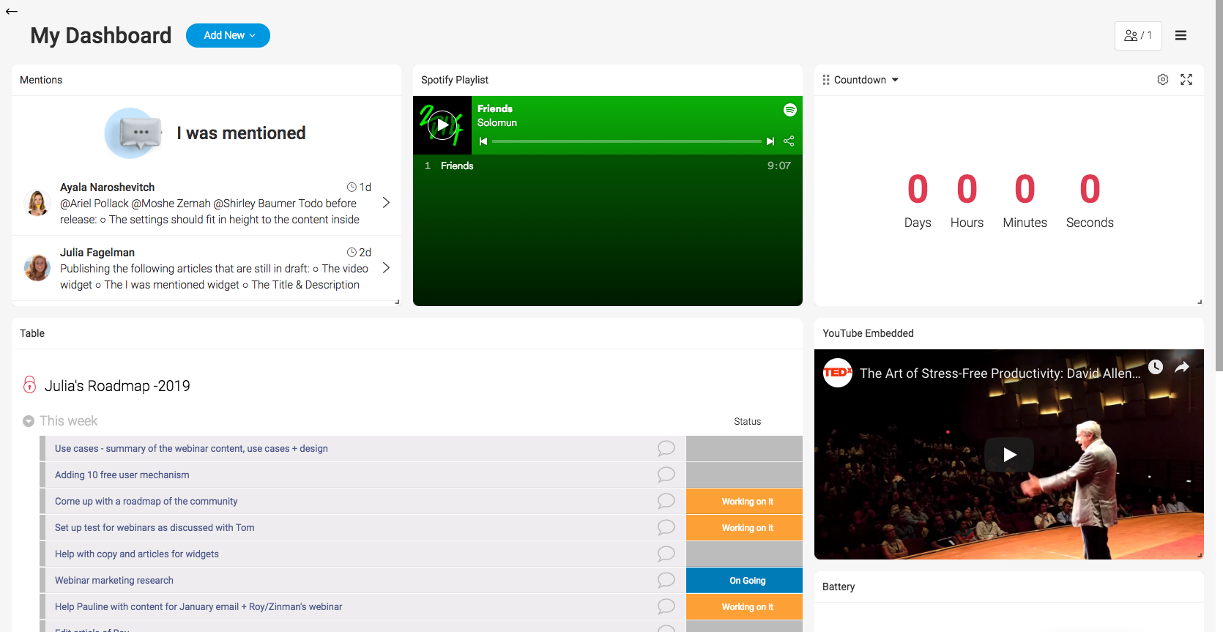Click the Table widget title
The image size is (1223, 632).
pyautogui.click(x=32, y=333)
